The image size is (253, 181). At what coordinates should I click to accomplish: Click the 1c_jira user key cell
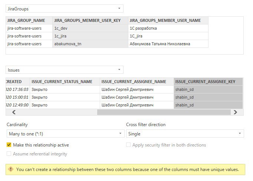pyautogui.click(x=90, y=36)
